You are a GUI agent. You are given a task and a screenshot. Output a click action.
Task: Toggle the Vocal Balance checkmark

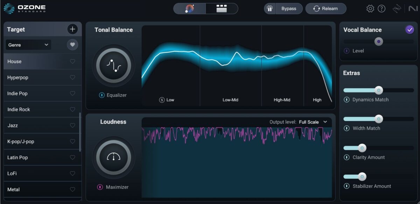tap(410, 30)
